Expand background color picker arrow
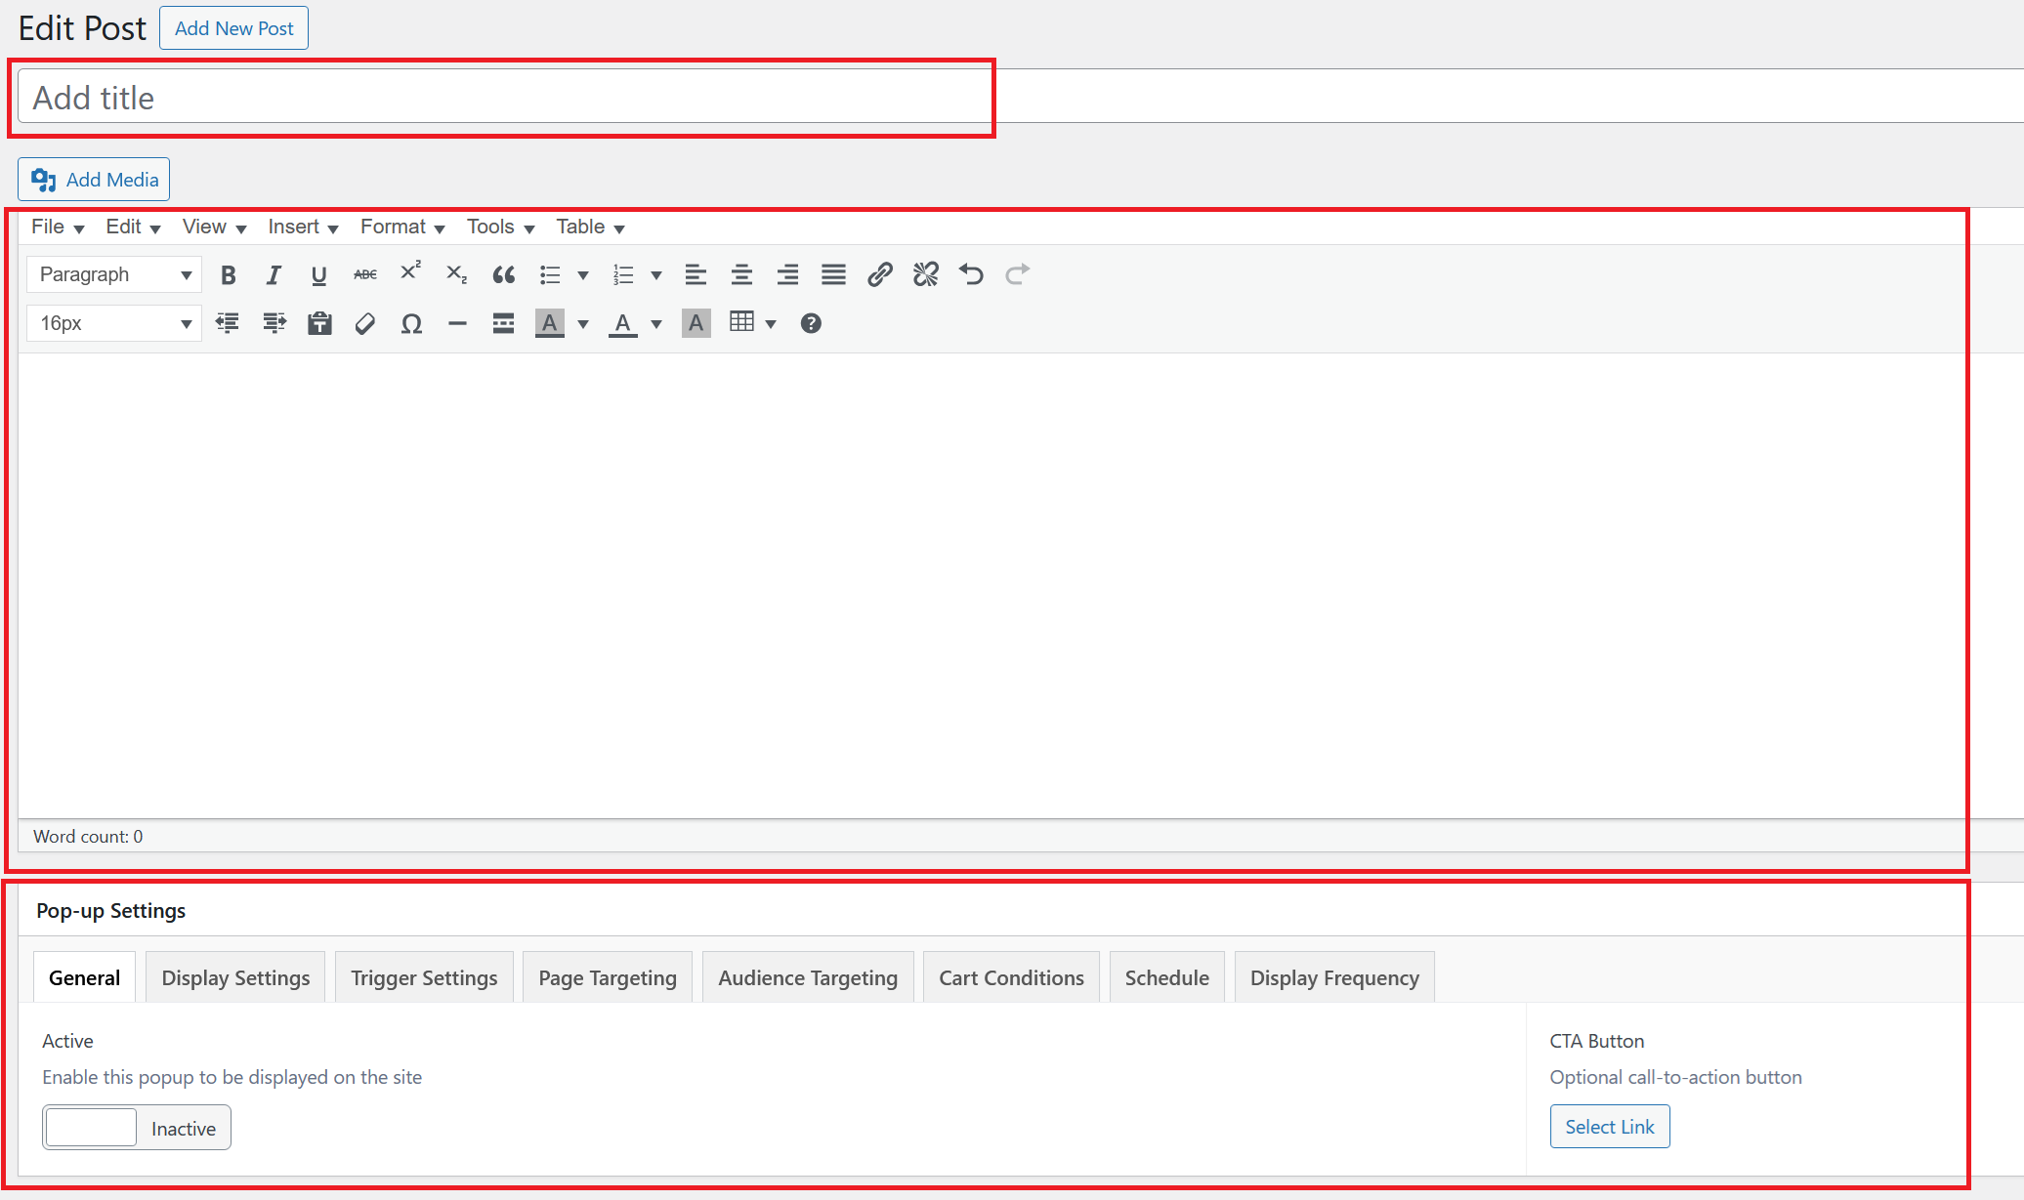Screen dimensions: 2024x1200 [x=583, y=323]
